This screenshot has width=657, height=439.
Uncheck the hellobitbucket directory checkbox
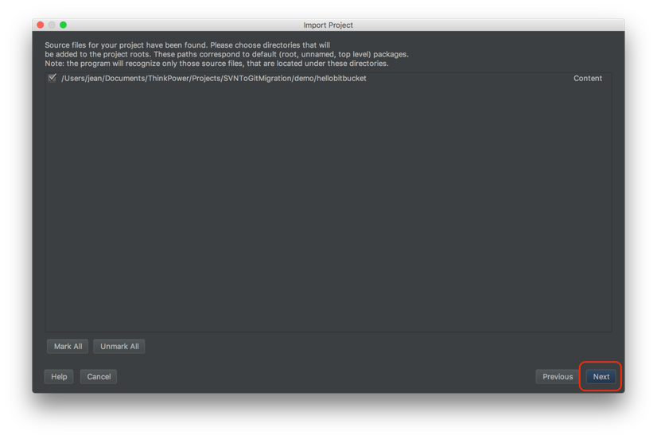[52, 78]
